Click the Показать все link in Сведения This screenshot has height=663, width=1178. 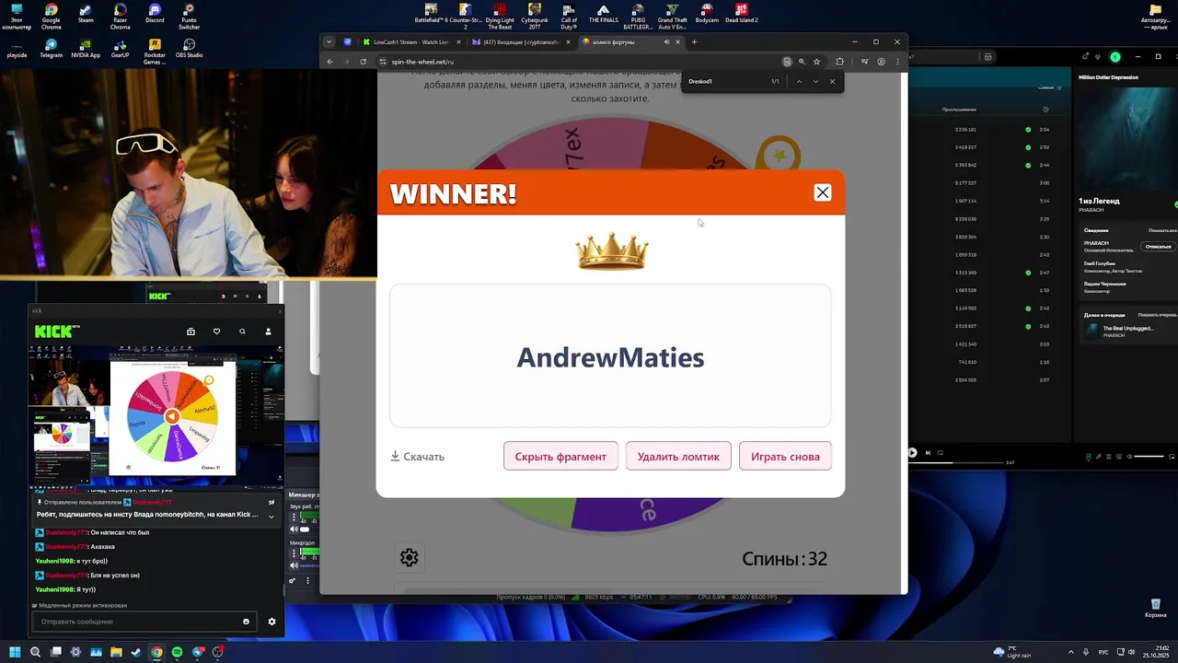(x=1162, y=230)
